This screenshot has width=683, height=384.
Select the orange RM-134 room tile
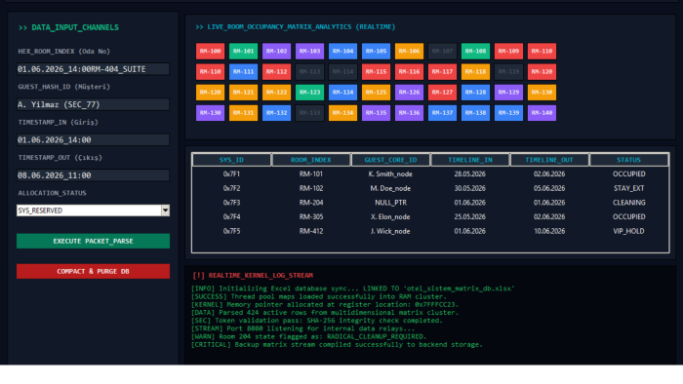(x=342, y=113)
